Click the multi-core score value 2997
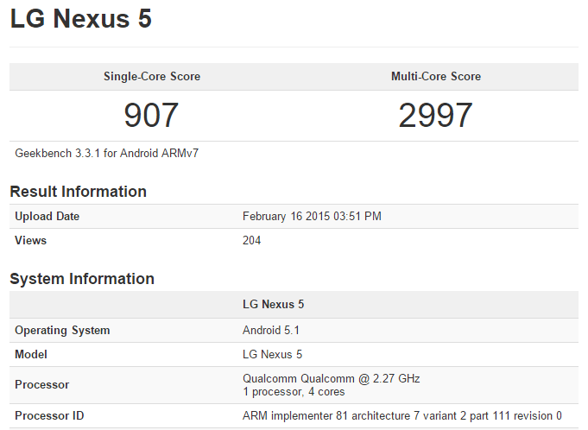This screenshot has width=588, height=430. (436, 116)
